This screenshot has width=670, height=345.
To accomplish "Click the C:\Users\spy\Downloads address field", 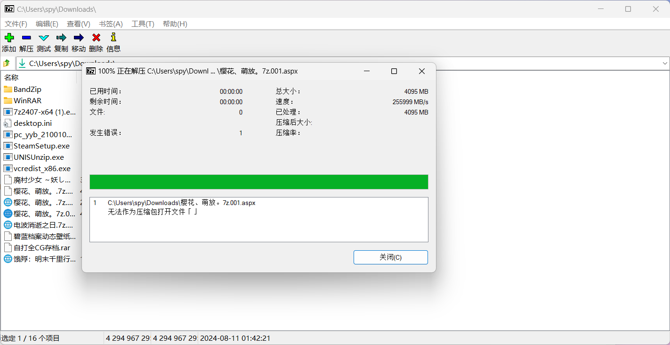I will [x=344, y=63].
